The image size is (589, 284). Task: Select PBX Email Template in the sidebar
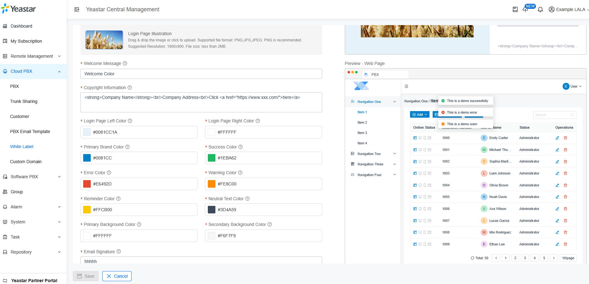coord(30,131)
